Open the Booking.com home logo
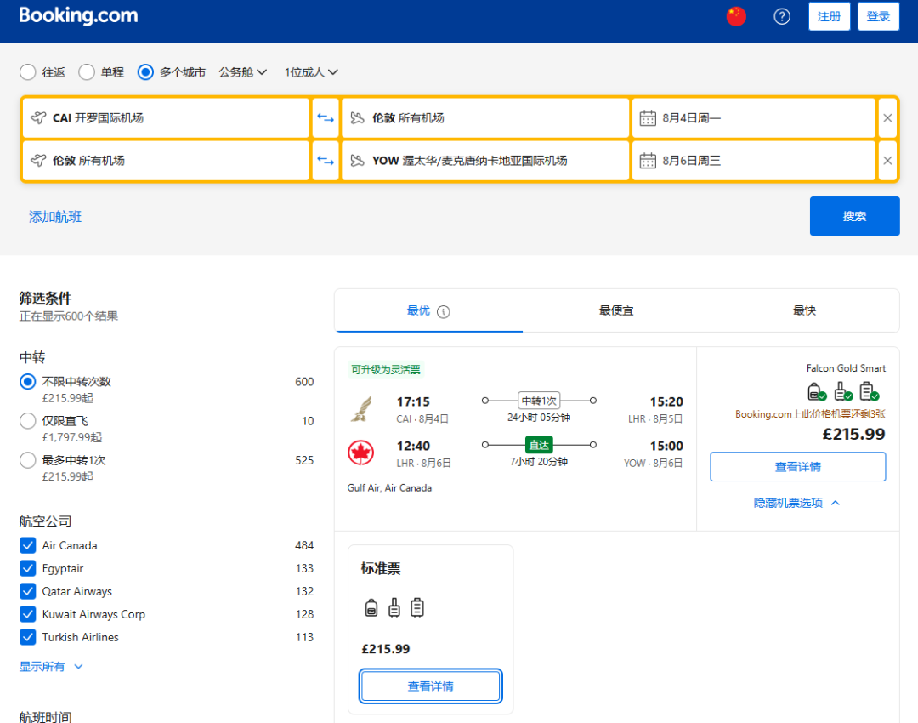 78,15
